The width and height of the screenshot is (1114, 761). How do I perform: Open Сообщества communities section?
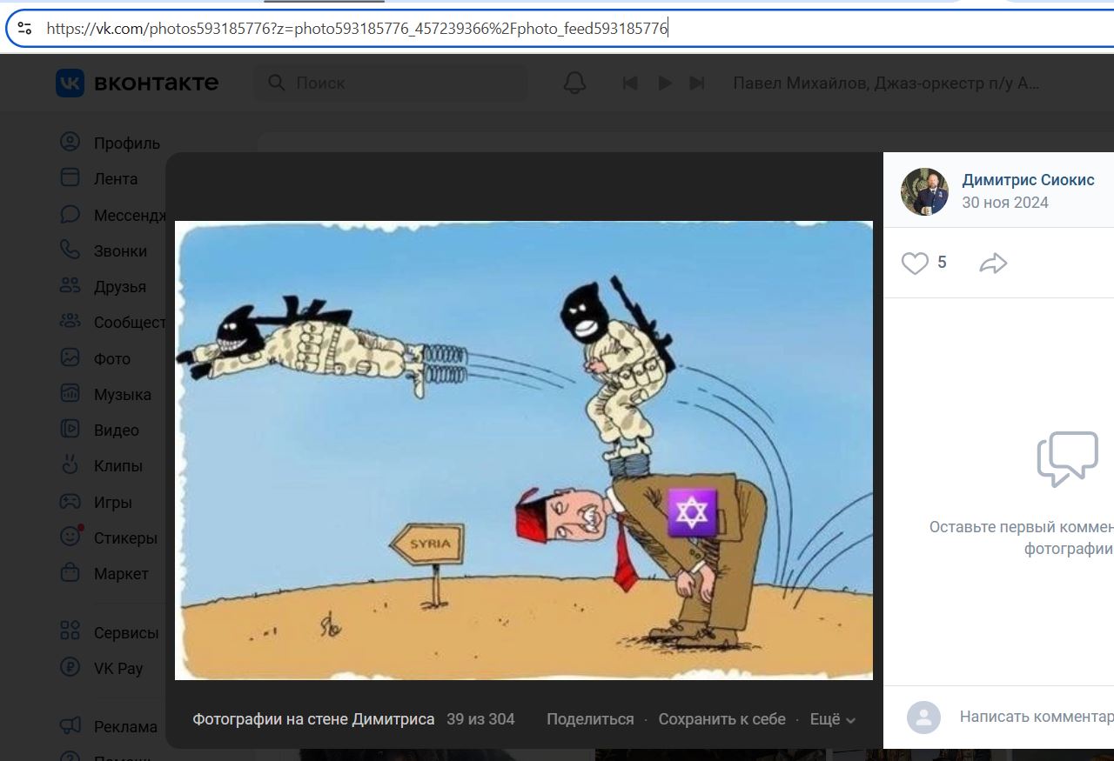pos(112,322)
